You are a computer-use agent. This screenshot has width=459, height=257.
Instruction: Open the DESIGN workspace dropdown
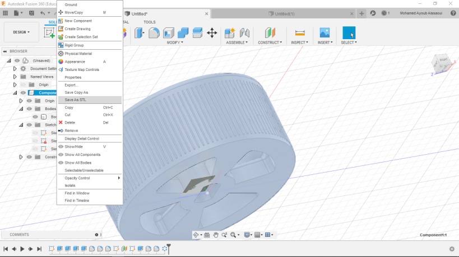coord(21,32)
